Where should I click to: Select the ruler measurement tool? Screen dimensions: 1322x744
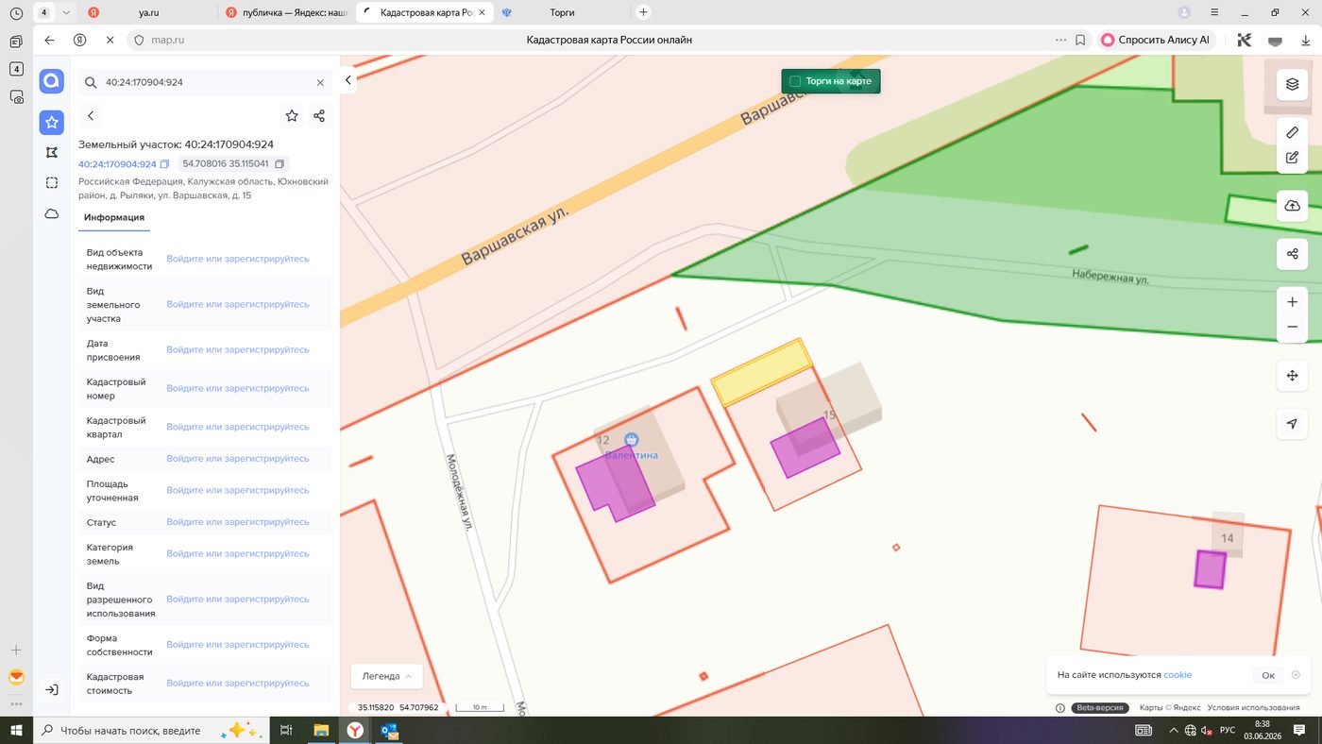(1292, 133)
